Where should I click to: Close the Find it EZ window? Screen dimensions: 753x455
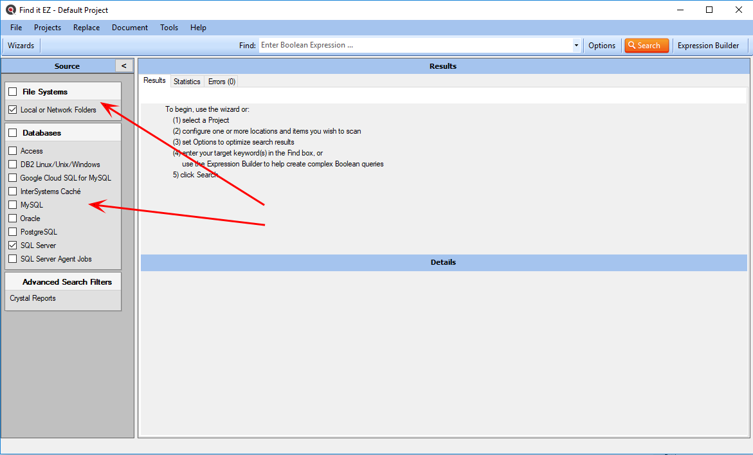click(739, 10)
